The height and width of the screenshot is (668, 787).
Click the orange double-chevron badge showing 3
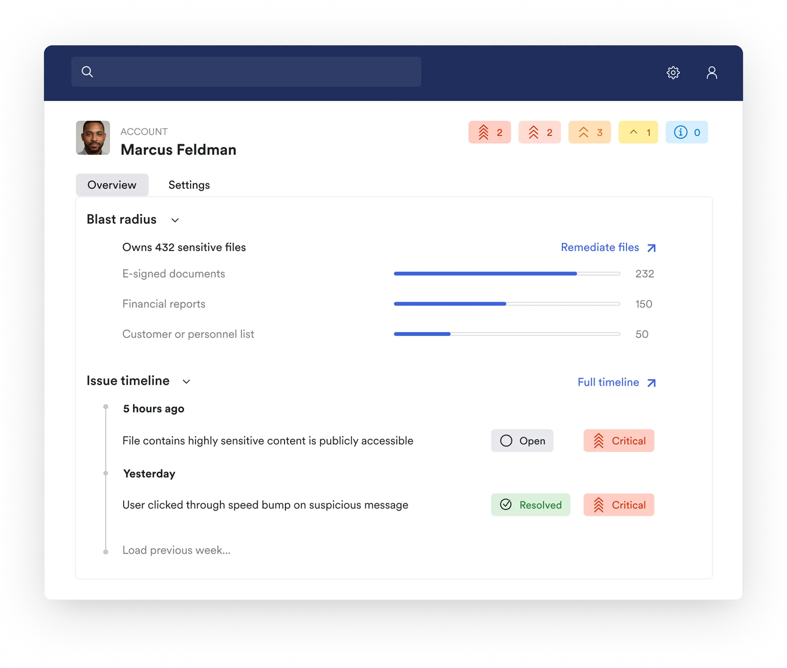click(x=589, y=132)
